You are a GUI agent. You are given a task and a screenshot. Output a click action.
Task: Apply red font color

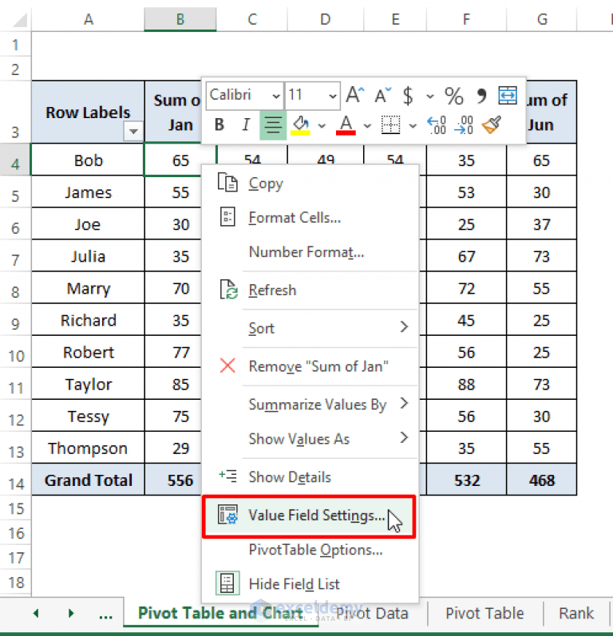point(346,125)
